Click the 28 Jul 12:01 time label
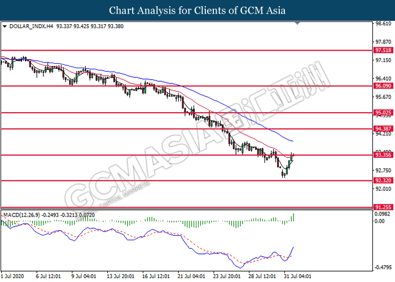Viewport: 395px width, 282px height. (262, 276)
